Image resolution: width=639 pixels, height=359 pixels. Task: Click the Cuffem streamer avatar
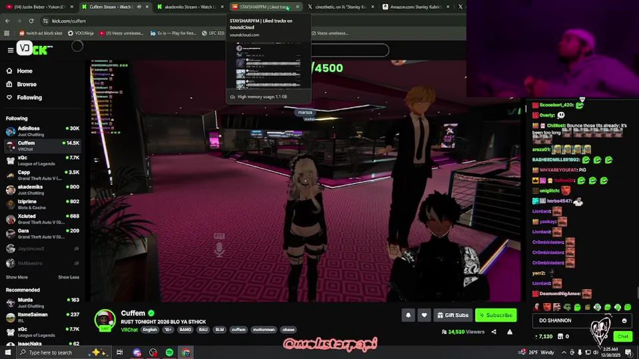tap(105, 320)
